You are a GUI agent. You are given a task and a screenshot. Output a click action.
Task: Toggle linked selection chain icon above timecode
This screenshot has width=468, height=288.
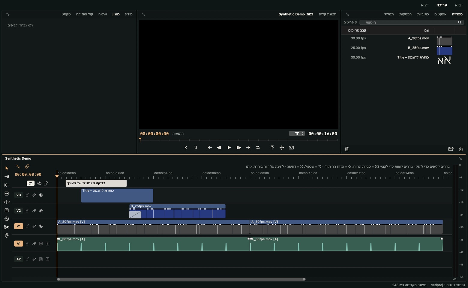pyautogui.click(x=27, y=166)
